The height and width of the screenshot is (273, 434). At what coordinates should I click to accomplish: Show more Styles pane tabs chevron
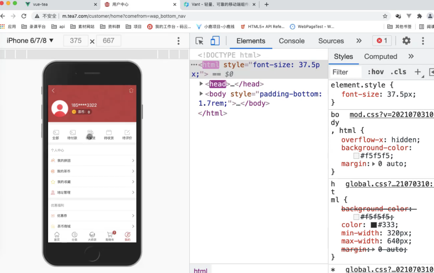point(411,56)
